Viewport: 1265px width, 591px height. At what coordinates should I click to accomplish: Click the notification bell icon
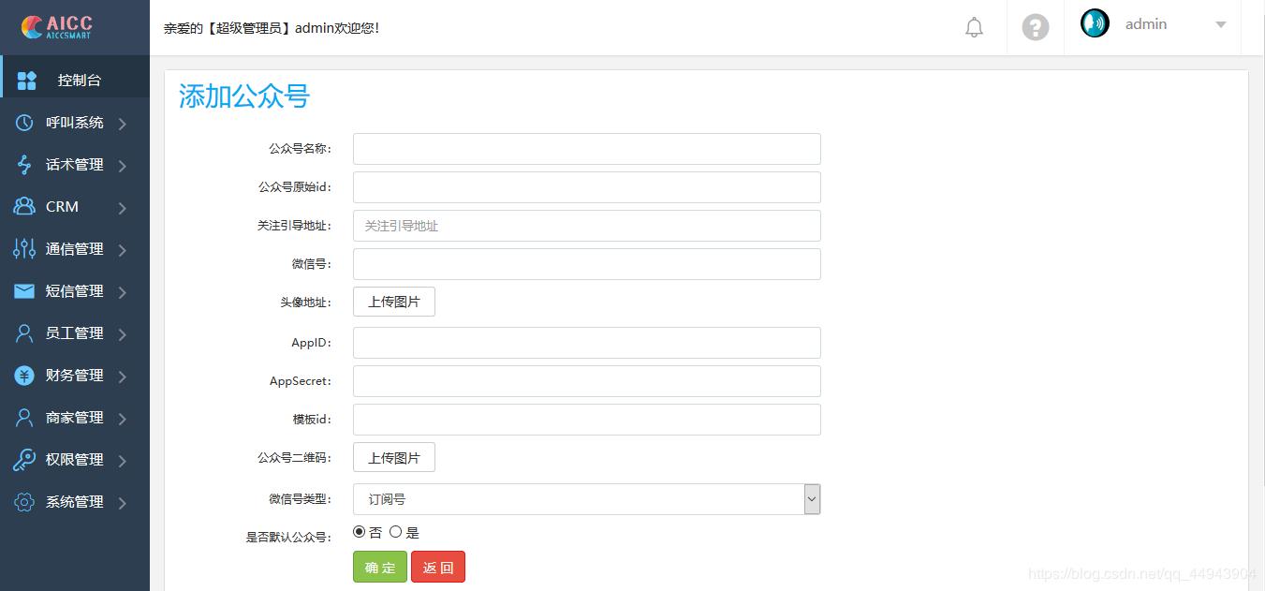974,27
